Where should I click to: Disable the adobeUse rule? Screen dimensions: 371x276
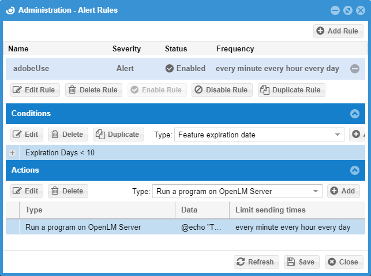click(220, 90)
